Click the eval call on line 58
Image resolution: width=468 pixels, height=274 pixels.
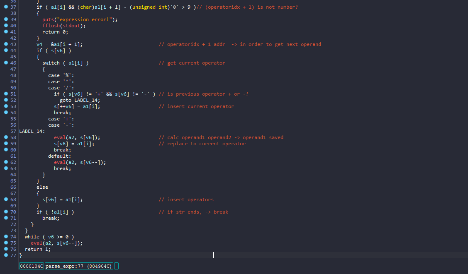tap(60, 137)
